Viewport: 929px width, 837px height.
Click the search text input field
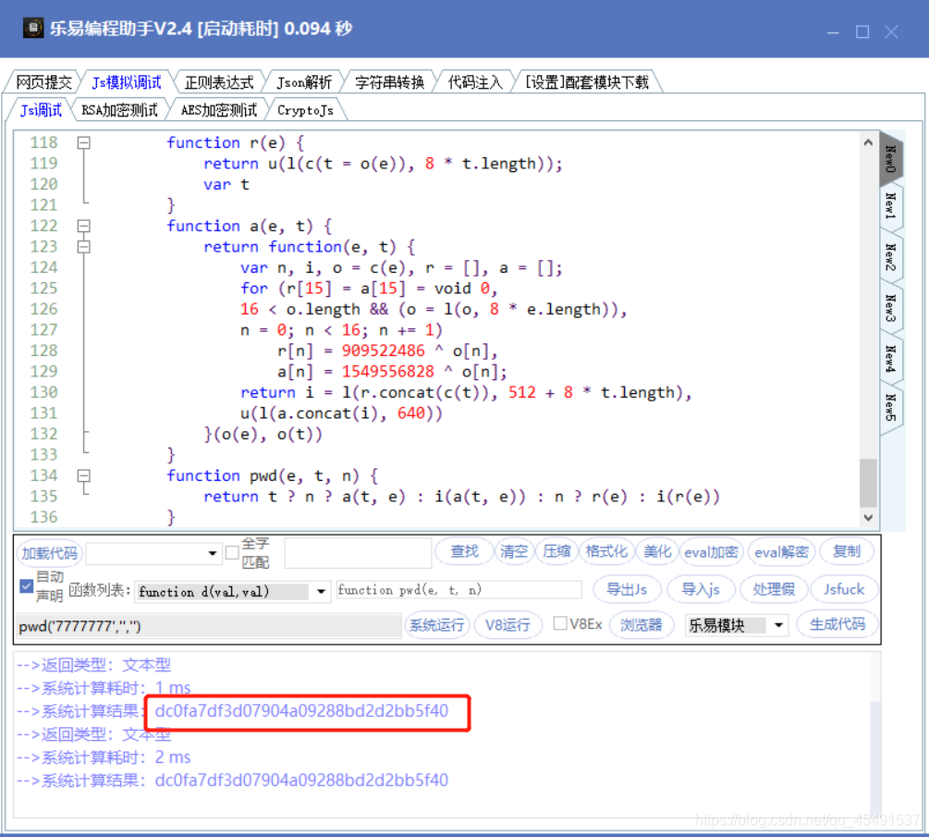(x=358, y=552)
